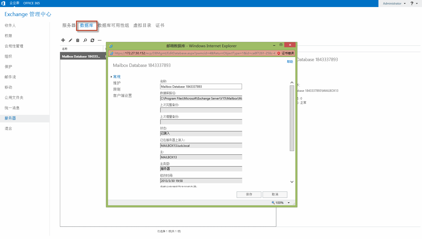Click the Internet Explorer icon in popup title

point(111,46)
